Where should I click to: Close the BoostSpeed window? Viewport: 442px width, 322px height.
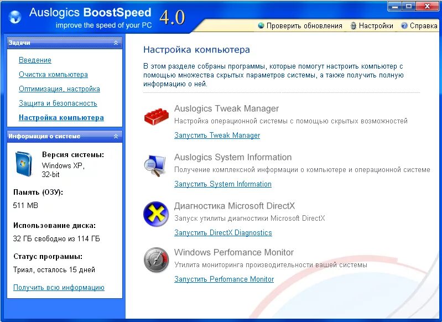coord(427,6)
